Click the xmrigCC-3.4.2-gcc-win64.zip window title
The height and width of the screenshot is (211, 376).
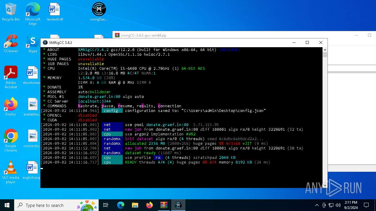click(x=143, y=35)
